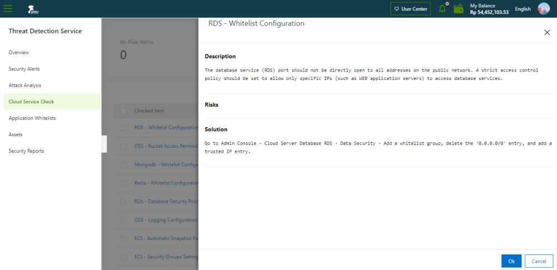This screenshot has height=270, width=557.
Task: Click the Risks heading
Action: tap(212, 105)
